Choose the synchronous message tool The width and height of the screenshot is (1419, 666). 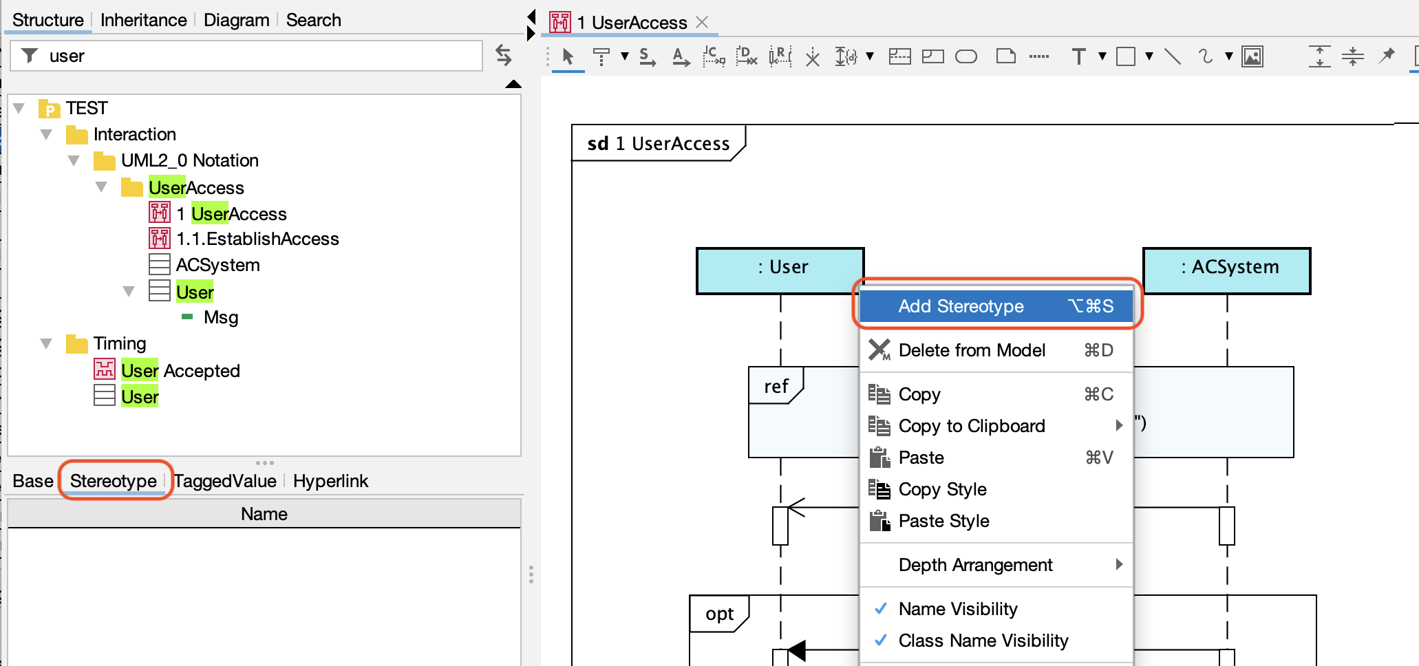pyautogui.click(x=647, y=56)
